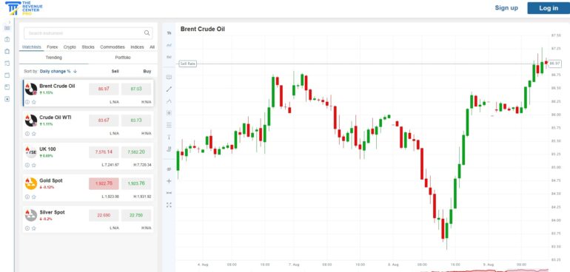Click the Log in button
Screen dimensions: 570x272
(x=549, y=8)
